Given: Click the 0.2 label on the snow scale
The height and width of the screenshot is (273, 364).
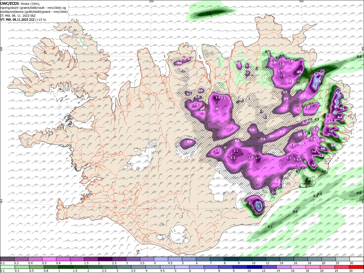Looking at the screenshot, I should [3, 263].
